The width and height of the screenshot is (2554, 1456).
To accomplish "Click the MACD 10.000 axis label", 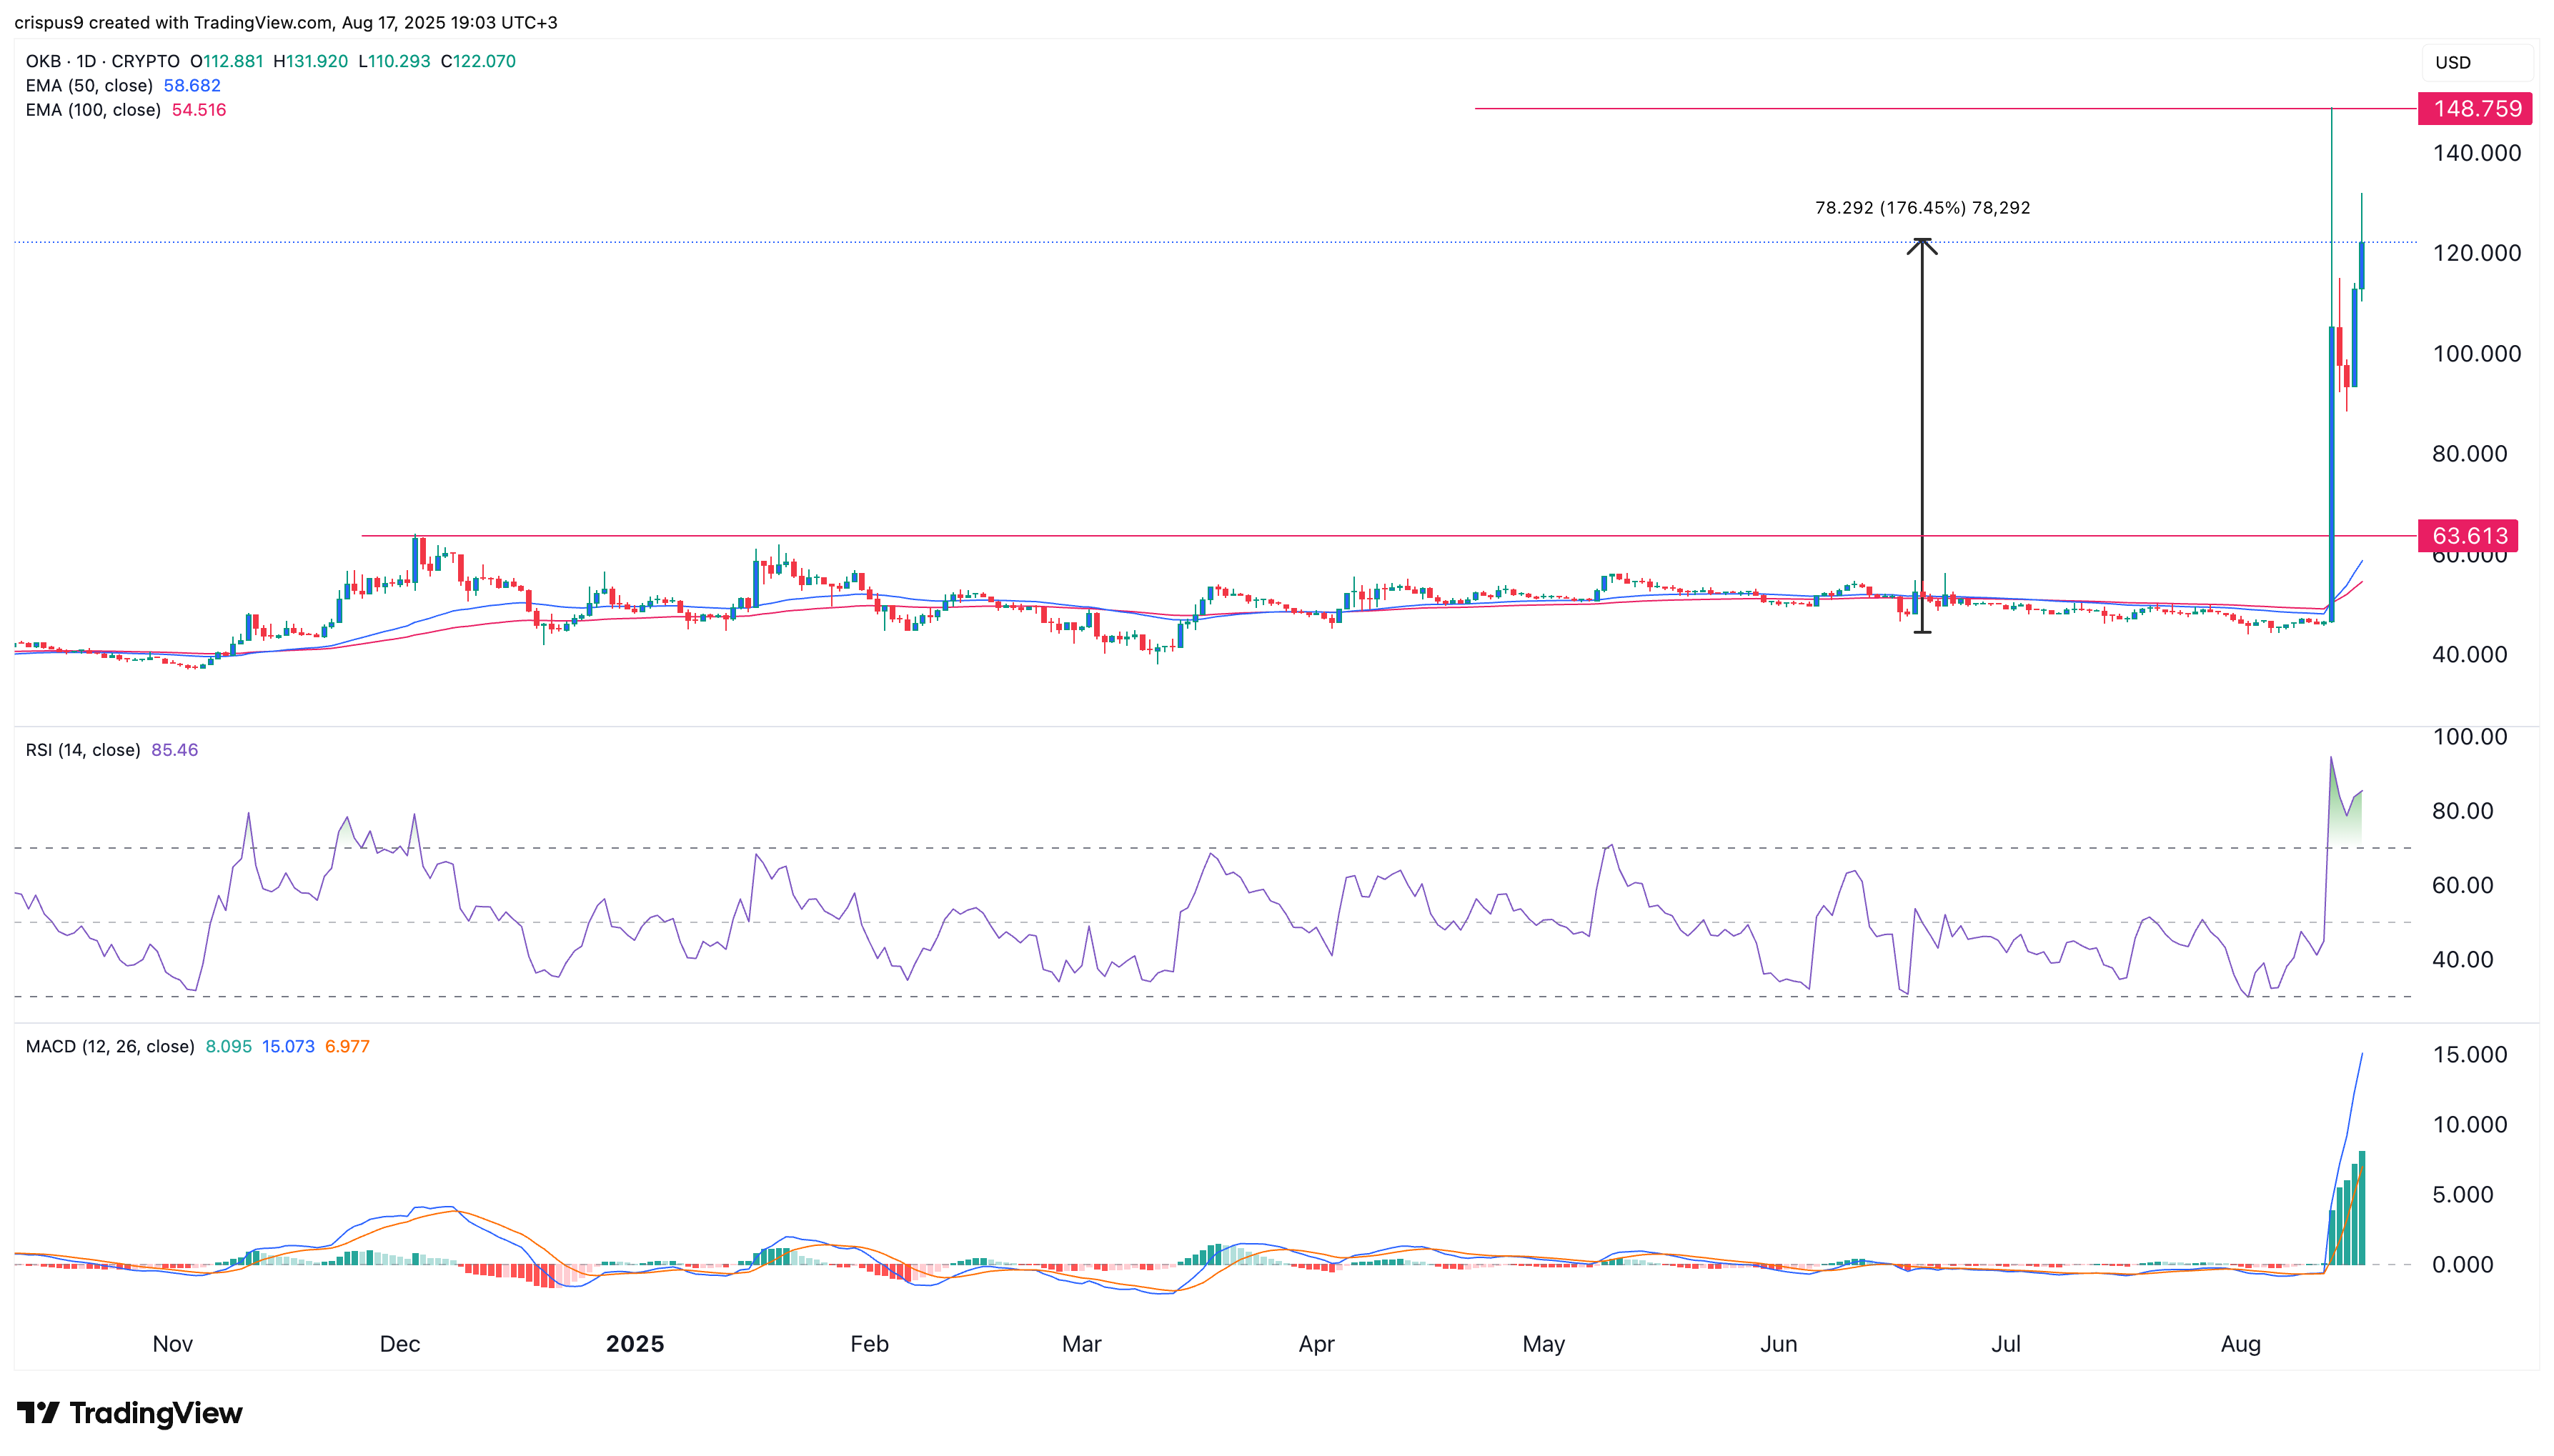I will click(x=2469, y=1125).
